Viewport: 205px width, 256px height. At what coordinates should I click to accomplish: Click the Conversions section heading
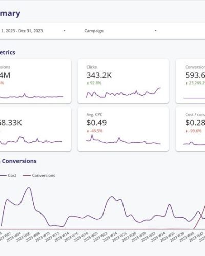[19, 161]
